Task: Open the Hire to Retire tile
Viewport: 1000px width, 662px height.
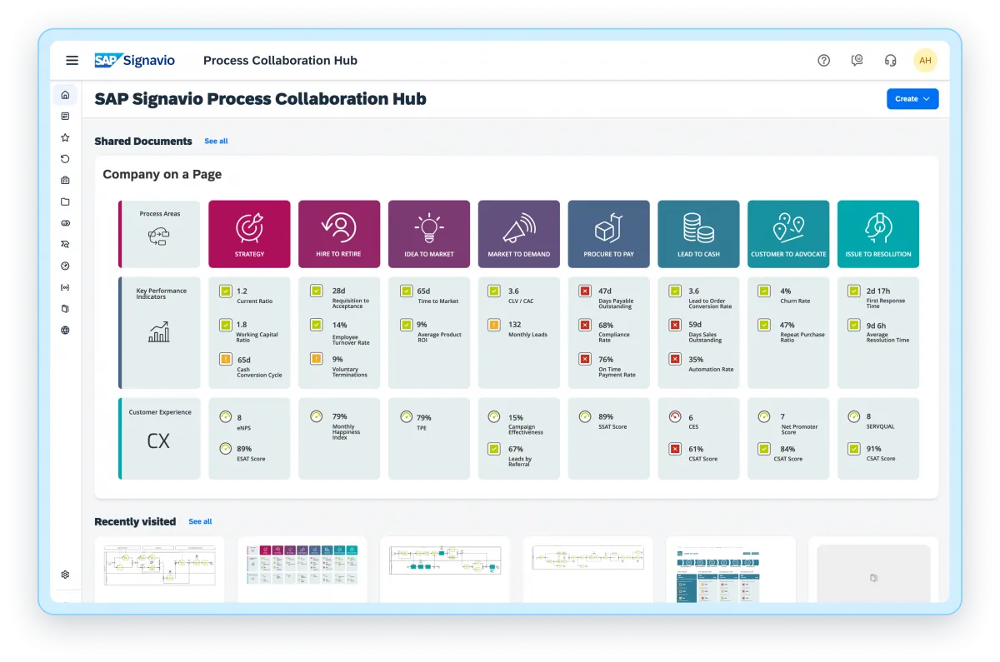Action: pos(339,234)
